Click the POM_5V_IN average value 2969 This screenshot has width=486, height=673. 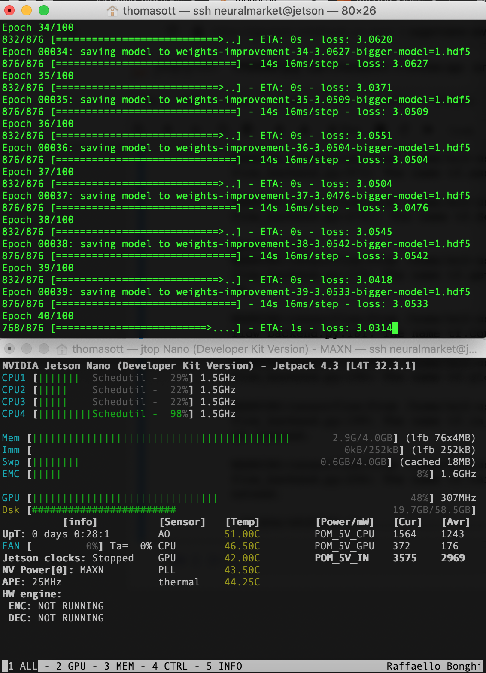pyautogui.click(x=453, y=558)
